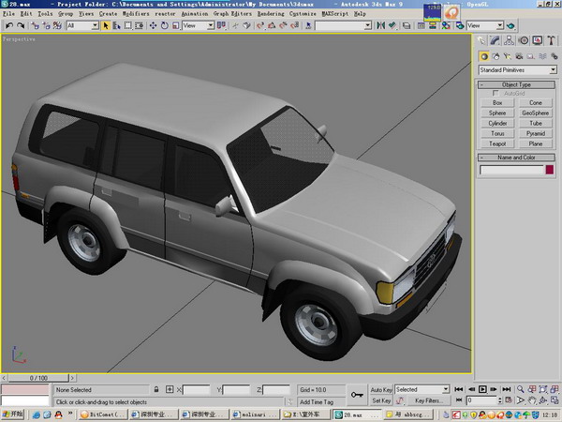Viewport: 562px width, 422px height.
Task: Toggle Set Key mode
Action: (381, 400)
